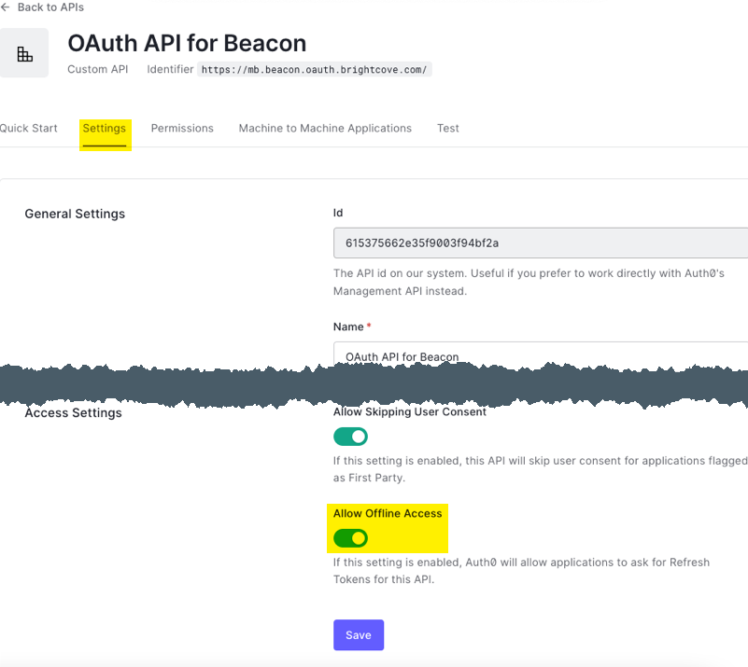Turn off the Allow Offline Access toggle
The height and width of the screenshot is (667, 748).
pos(350,538)
